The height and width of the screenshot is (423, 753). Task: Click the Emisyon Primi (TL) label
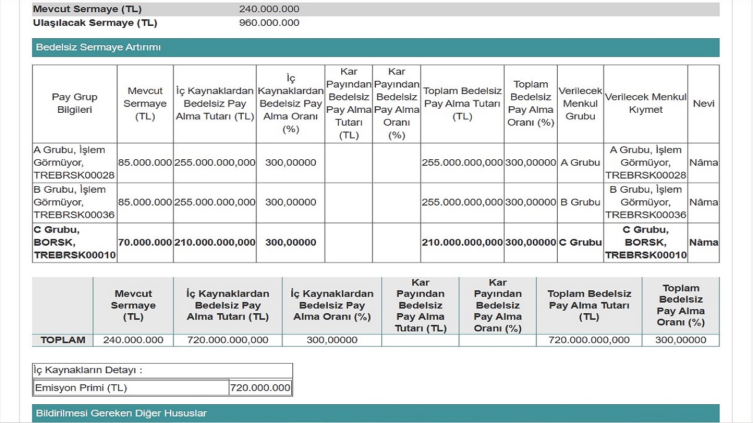pyautogui.click(x=81, y=388)
